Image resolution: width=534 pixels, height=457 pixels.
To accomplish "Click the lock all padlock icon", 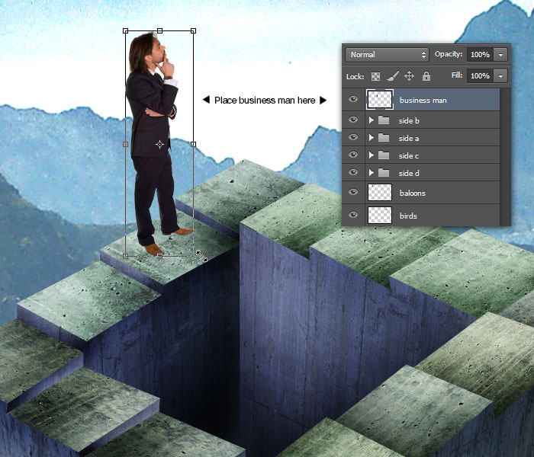I will (x=426, y=76).
